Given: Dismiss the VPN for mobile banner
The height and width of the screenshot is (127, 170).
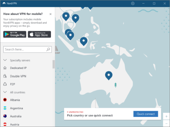Looking at the screenshot, I should pos(50,14).
